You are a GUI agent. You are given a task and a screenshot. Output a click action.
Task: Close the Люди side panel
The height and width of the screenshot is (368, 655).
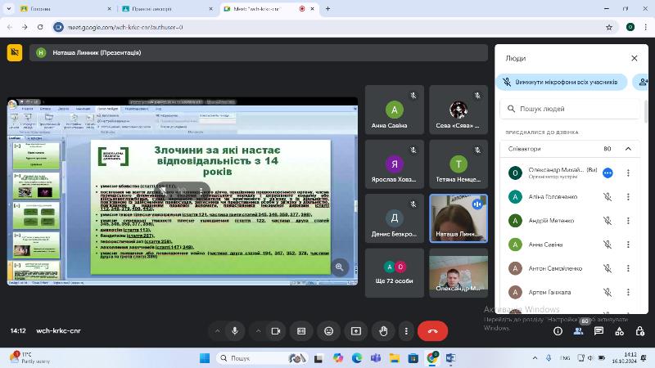pyautogui.click(x=634, y=58)
